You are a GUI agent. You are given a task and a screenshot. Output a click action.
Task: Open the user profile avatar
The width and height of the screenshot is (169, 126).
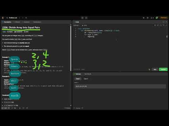pos(157,18)
